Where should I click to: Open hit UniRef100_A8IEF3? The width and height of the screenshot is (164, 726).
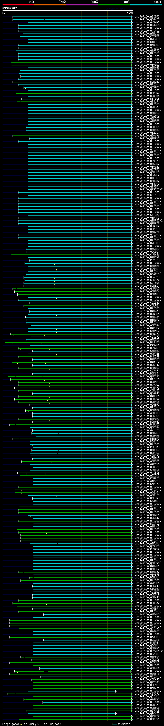click(x=147, y=17)
